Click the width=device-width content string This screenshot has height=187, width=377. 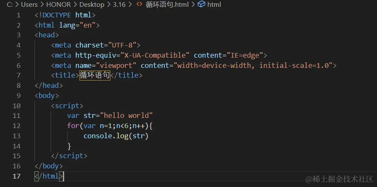point(253,65)
